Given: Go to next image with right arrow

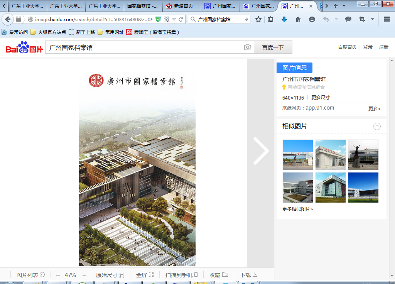Looking at the screenshot, I should click(261, 151).
